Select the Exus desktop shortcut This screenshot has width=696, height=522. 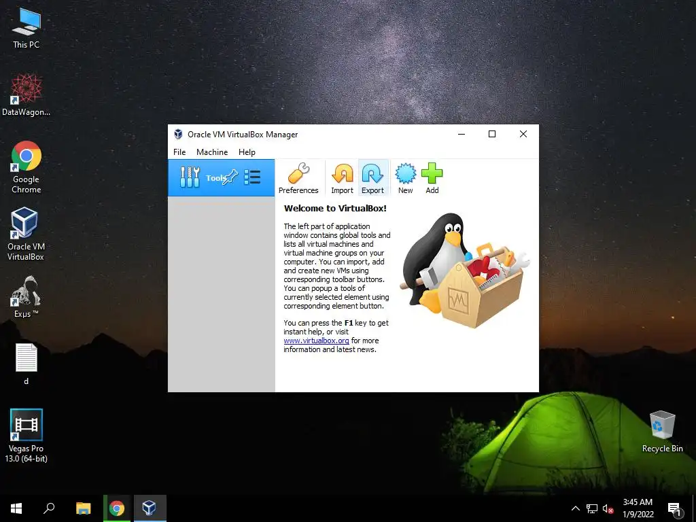26,297
